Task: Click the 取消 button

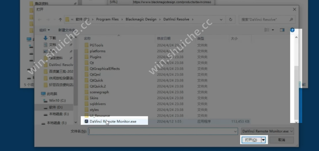Action: [281, 140]
